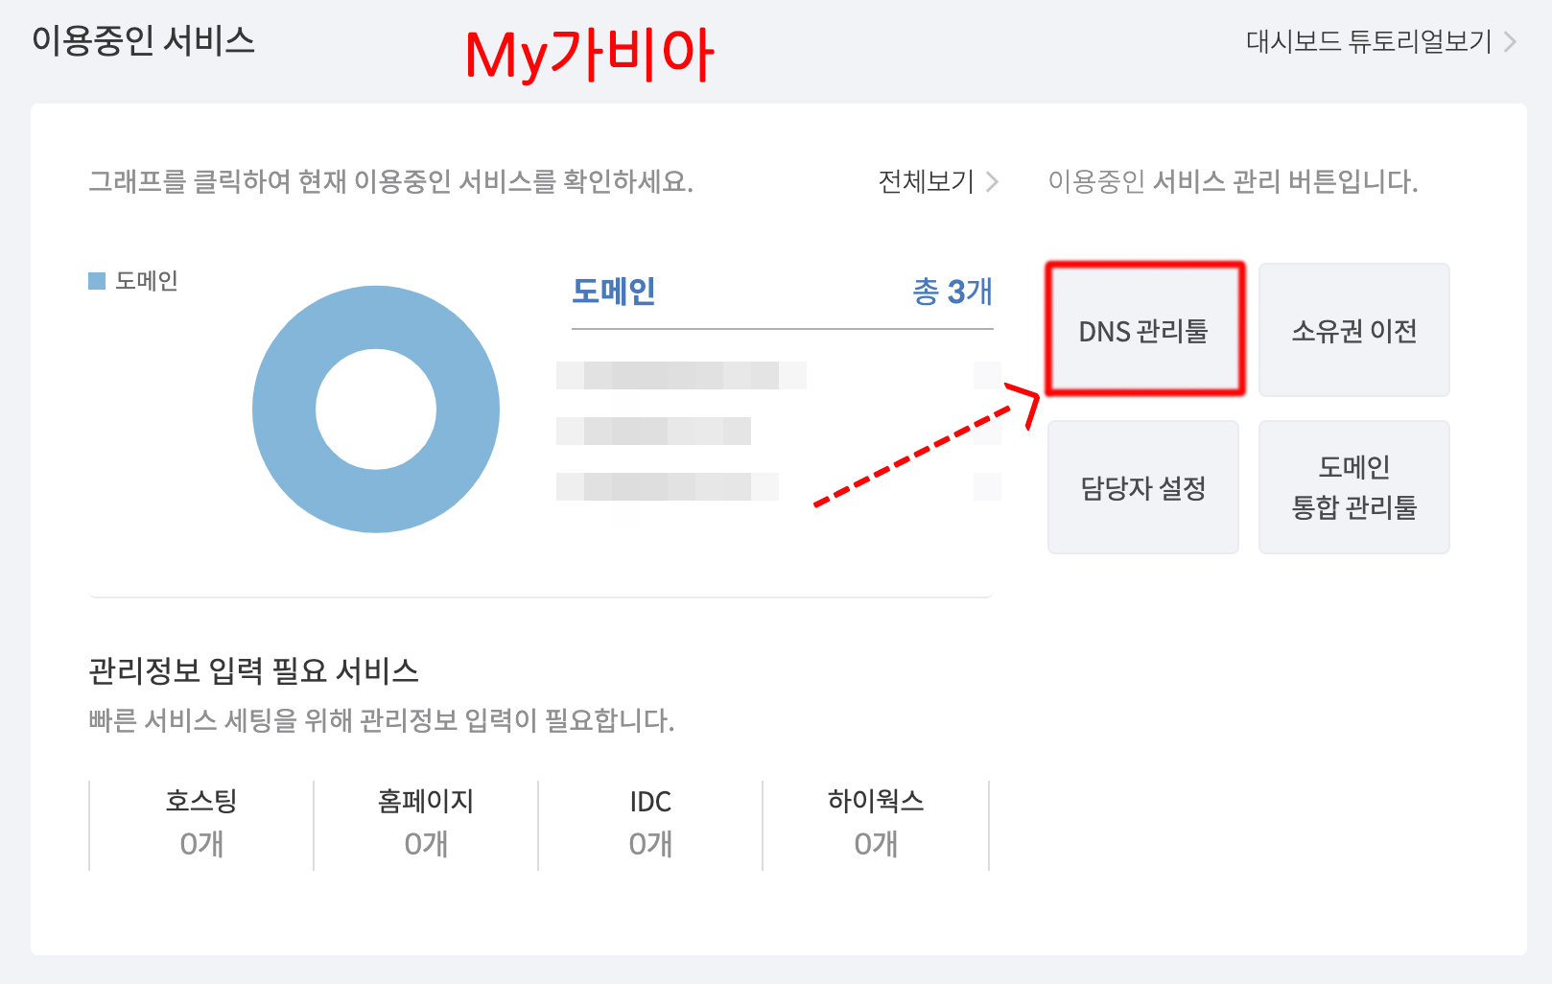Click the 총 3개 count

(952, 291)
